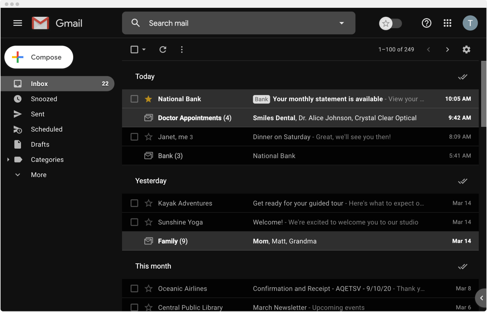Open the More options three-dot menu

point(182,49)
